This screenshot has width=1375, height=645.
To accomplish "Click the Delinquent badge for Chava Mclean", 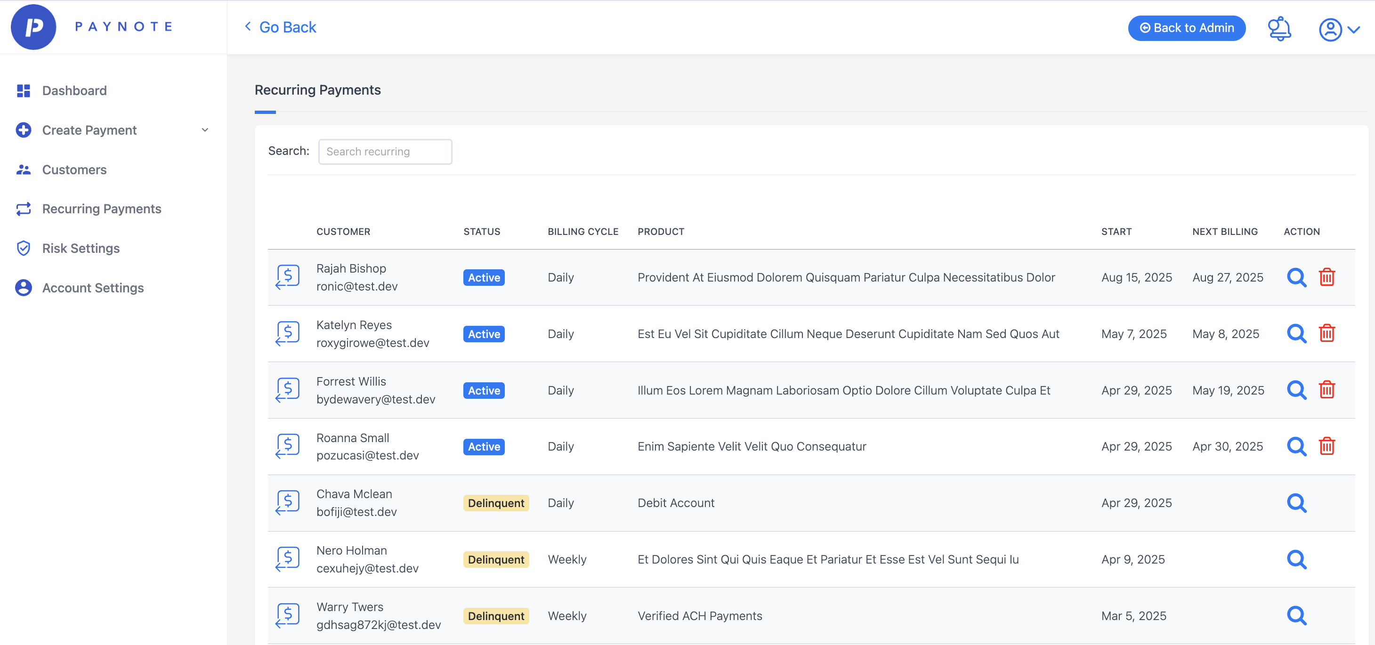I will click(x=496, y=503).
